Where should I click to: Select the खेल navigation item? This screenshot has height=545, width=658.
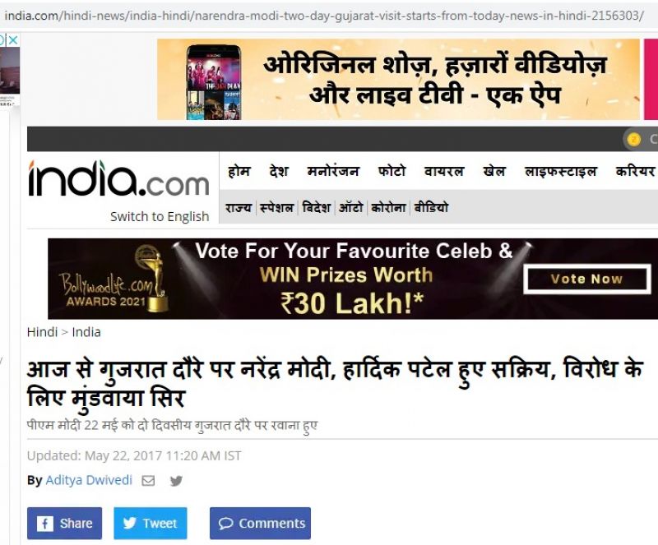click(494, 172)
